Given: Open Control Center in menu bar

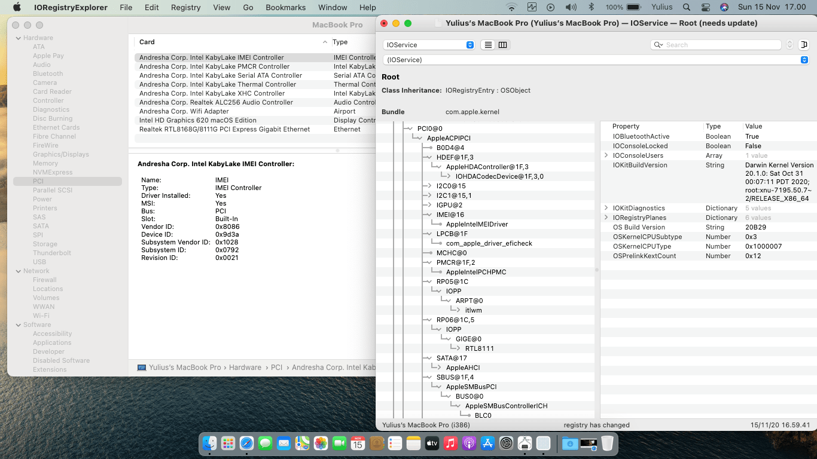Looking at the screenshot, I should click(705, 7).
